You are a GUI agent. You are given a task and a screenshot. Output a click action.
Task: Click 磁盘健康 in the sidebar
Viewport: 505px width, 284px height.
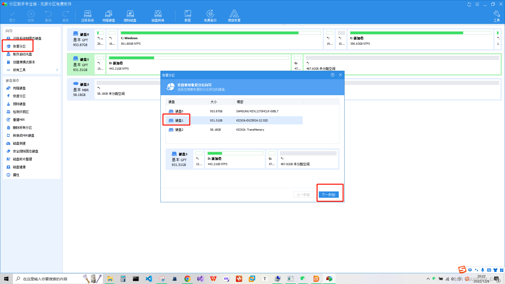(x=19, y=167)
